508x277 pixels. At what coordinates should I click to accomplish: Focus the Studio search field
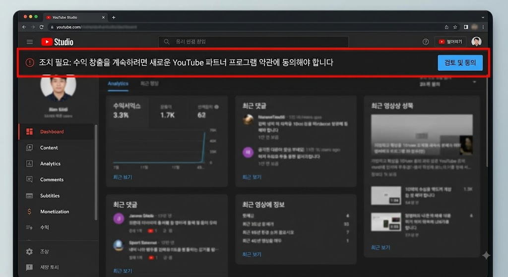tap(254, 42)
